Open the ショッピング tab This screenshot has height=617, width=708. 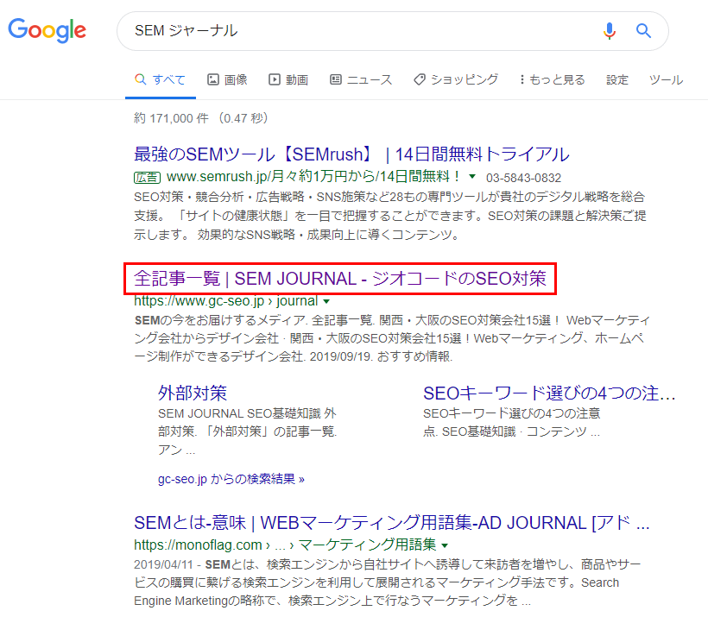(456, 80)
